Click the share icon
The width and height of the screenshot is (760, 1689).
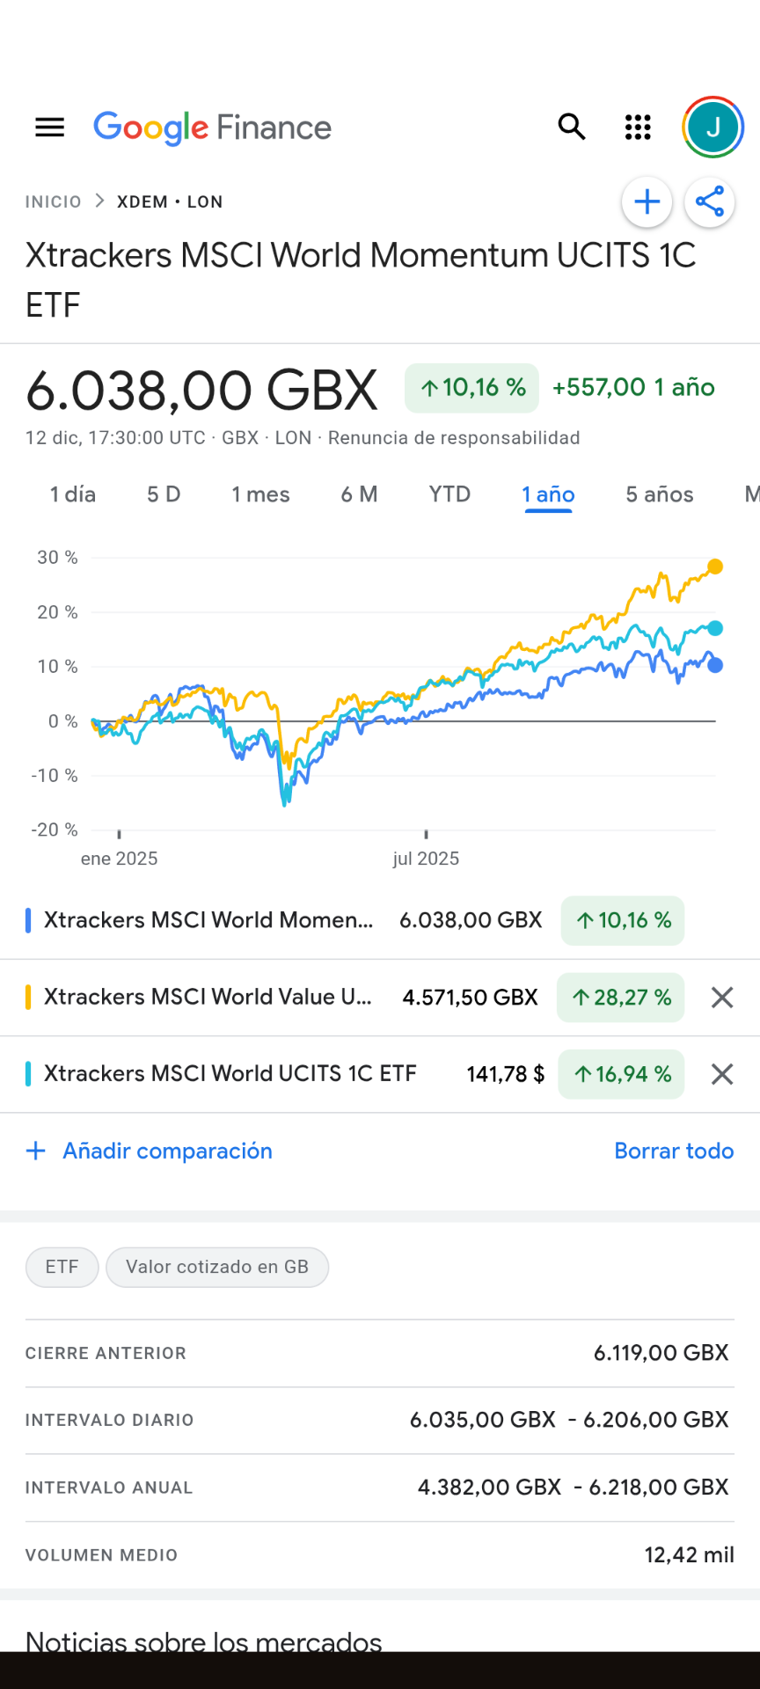pyautogui.click(x=710, y=201)
